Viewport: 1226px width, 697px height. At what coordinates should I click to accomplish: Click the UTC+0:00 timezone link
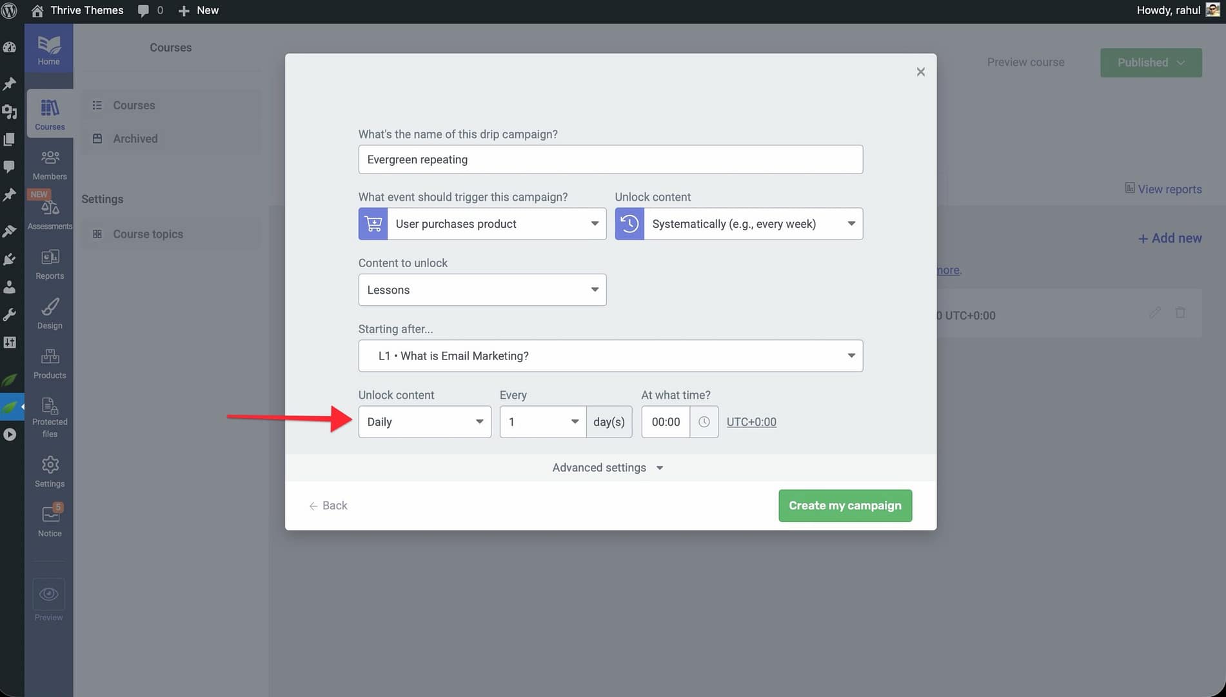click(751, 421)
